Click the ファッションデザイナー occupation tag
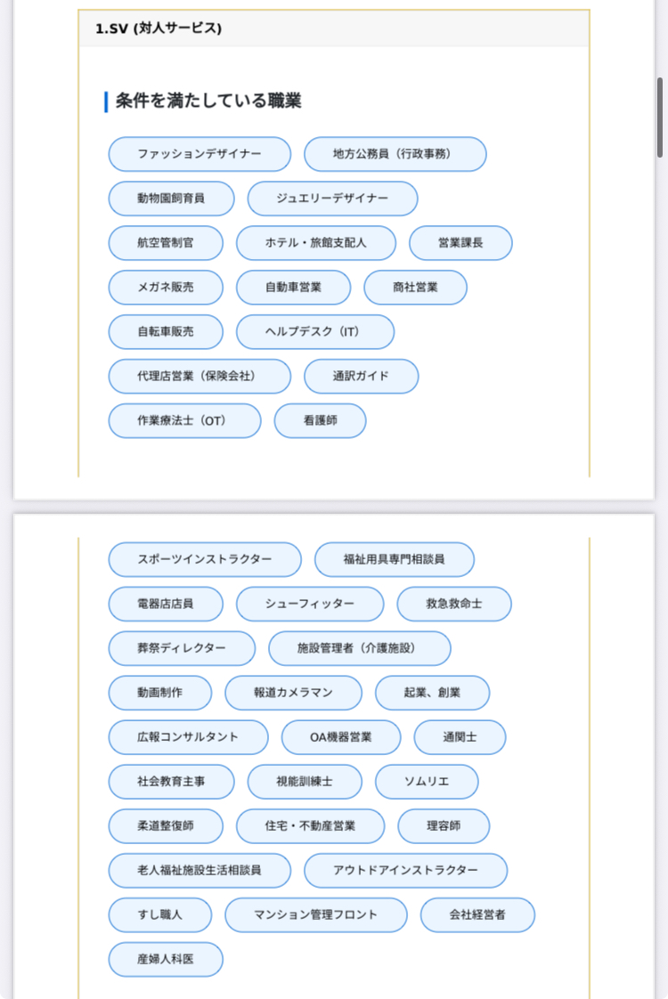 pyautogui.click(x=200, y=154)
